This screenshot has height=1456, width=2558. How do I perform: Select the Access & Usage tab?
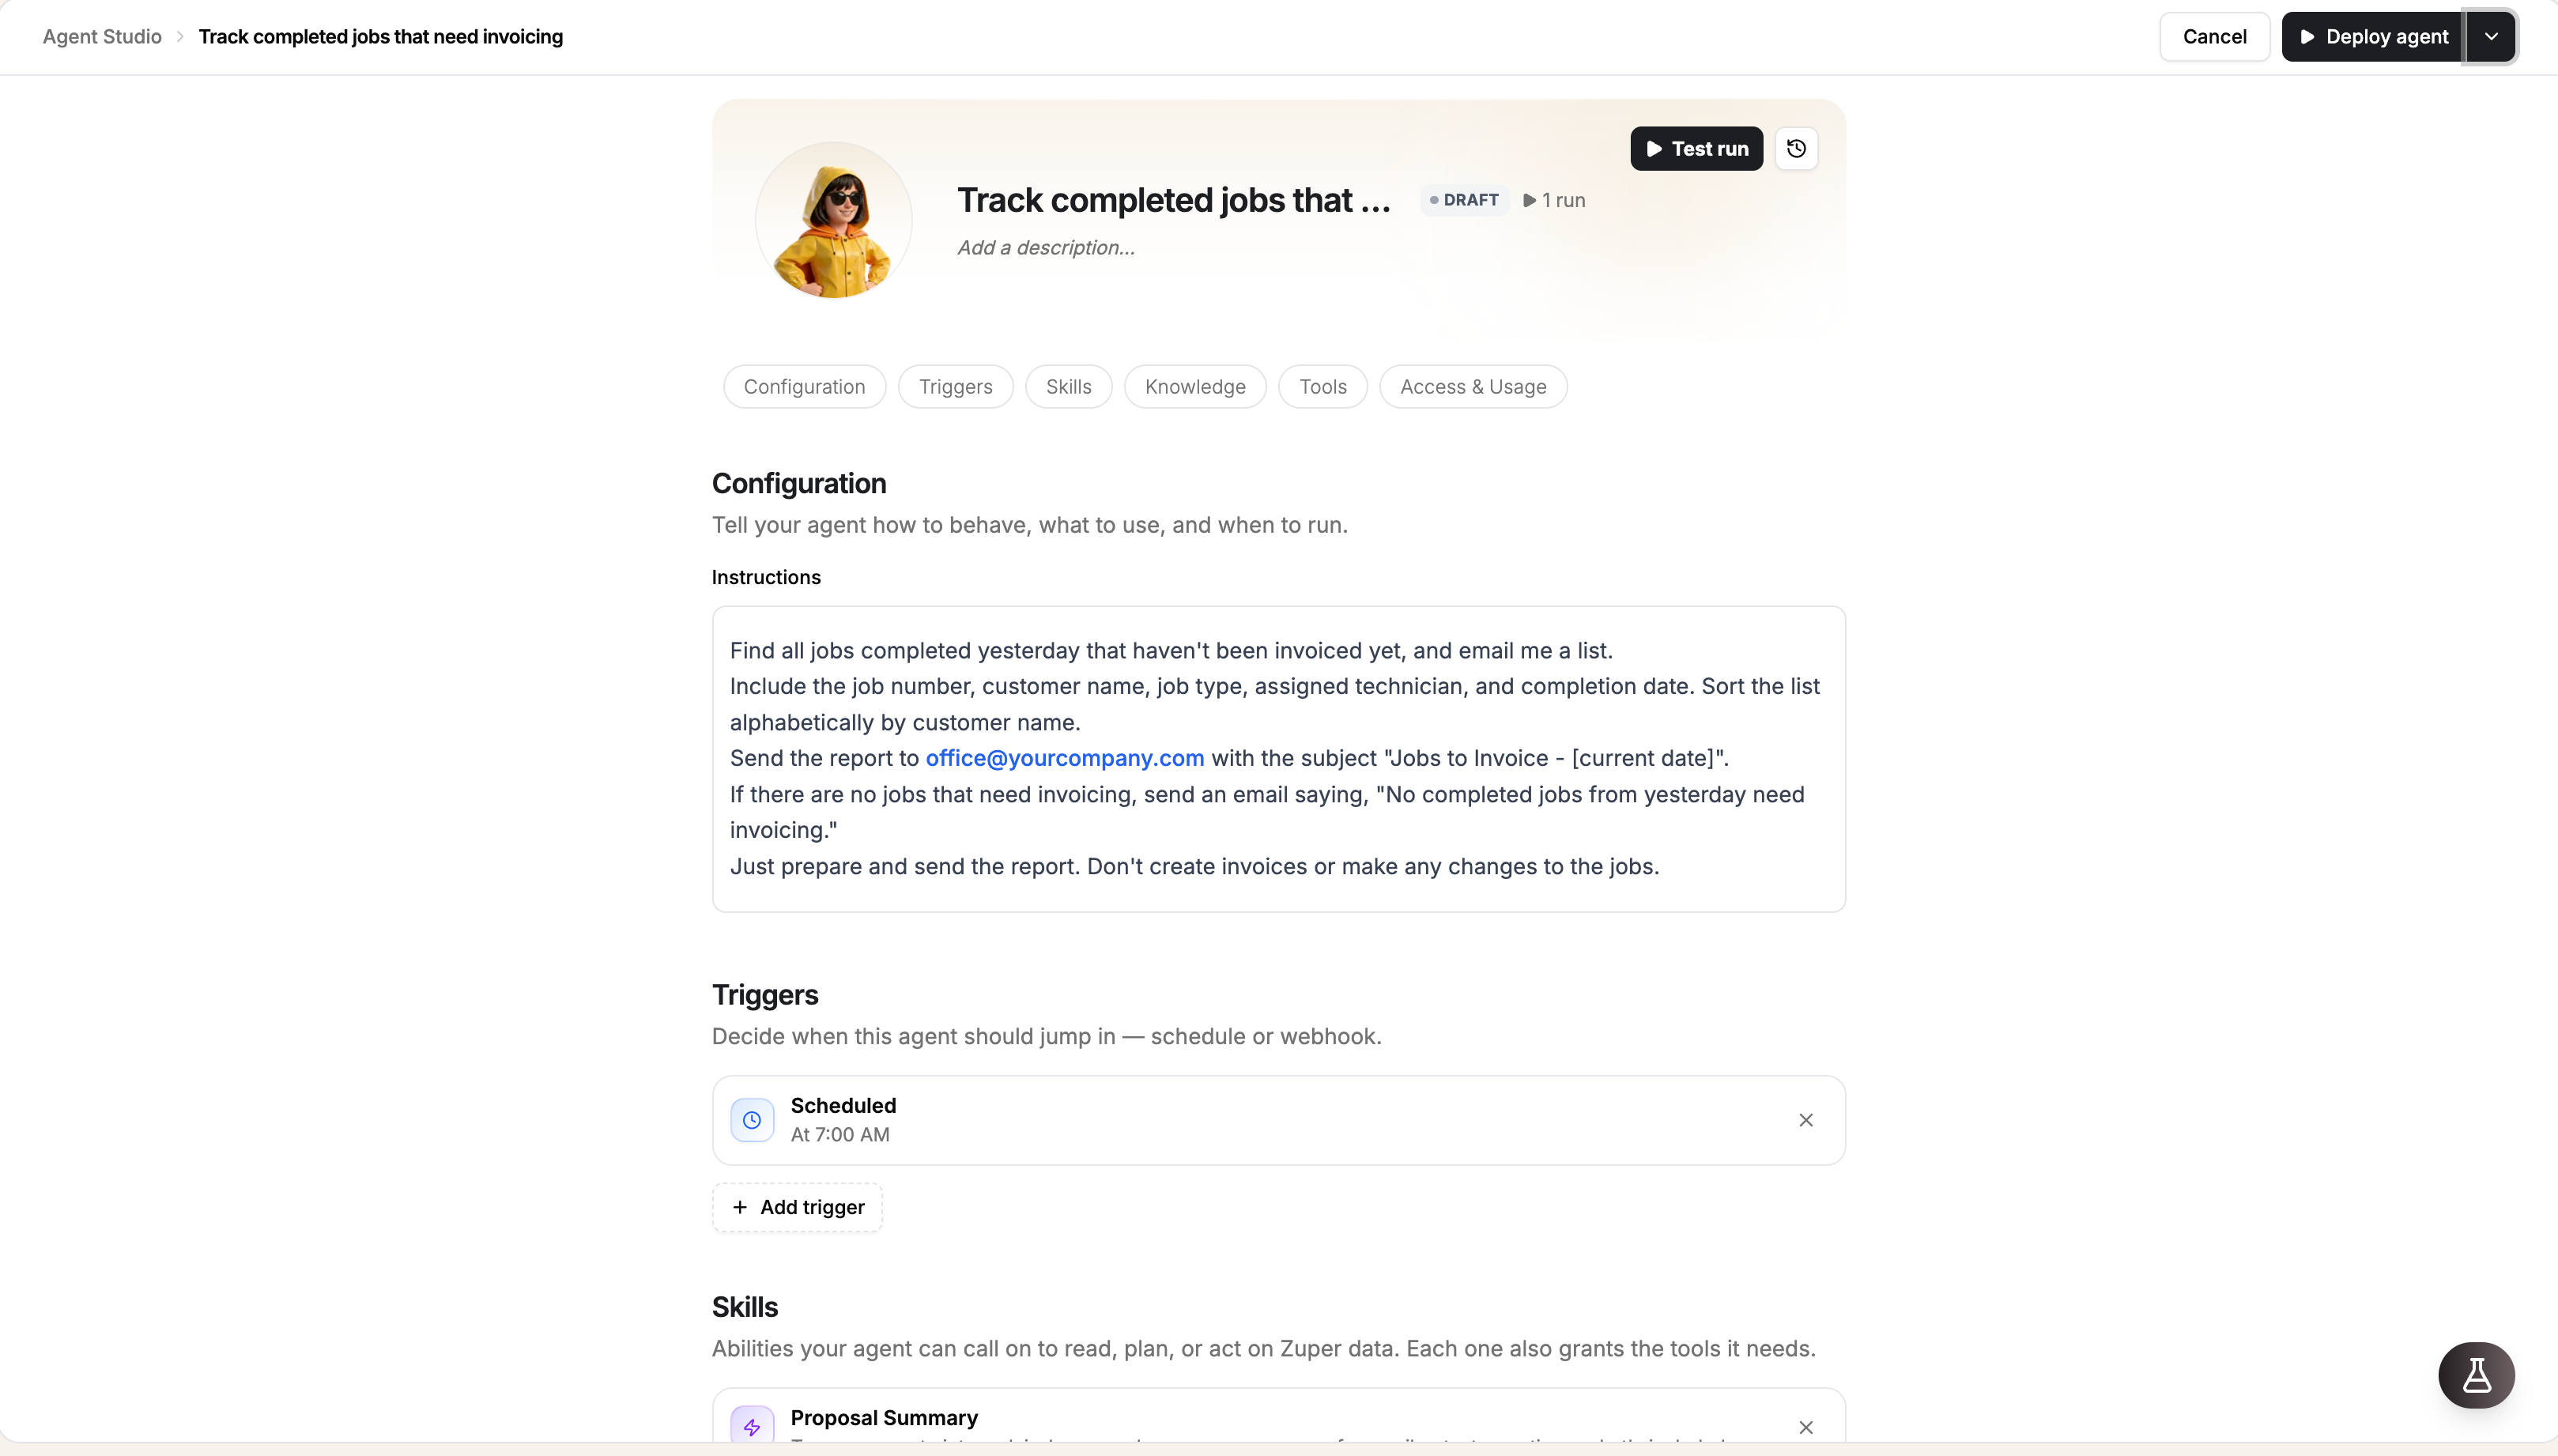[x=1473, y=387]
